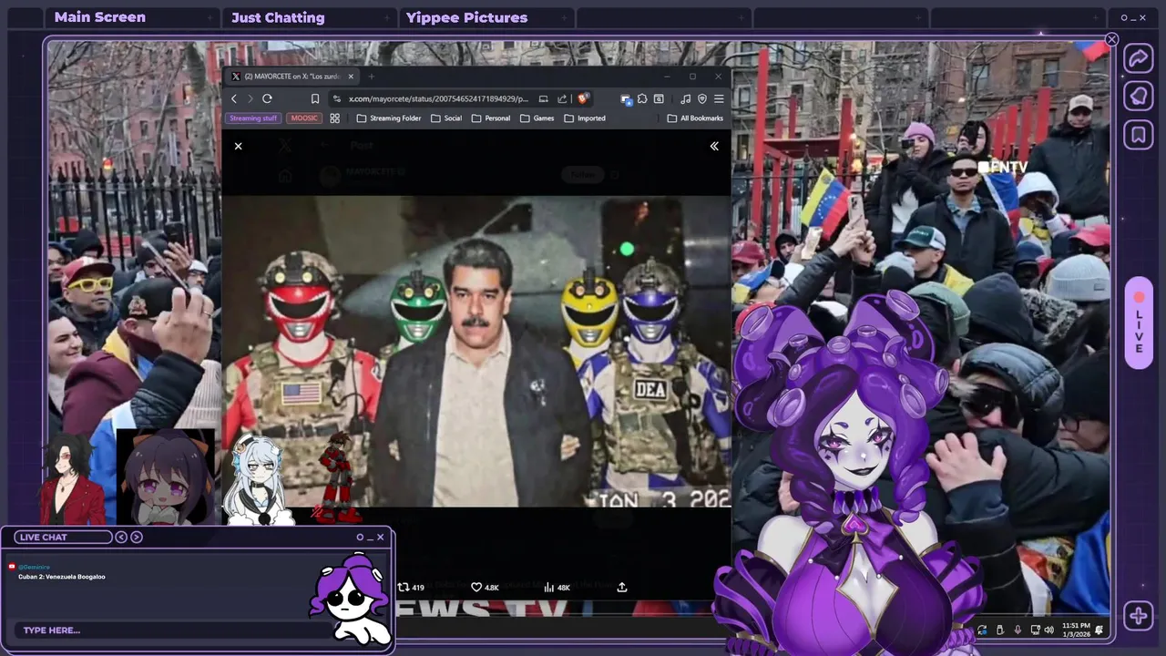The image size is (1166, 656).
Task: Click the VPN shield icon in the browser toolbar
Action: (701, 98)
